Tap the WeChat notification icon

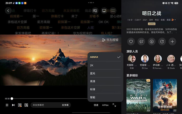click(x=20, y=3)
